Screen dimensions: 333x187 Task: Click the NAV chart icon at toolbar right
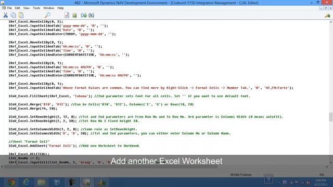[327, 15]
